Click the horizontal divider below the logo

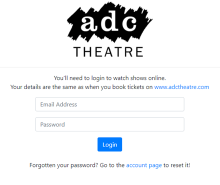point(110,67)
